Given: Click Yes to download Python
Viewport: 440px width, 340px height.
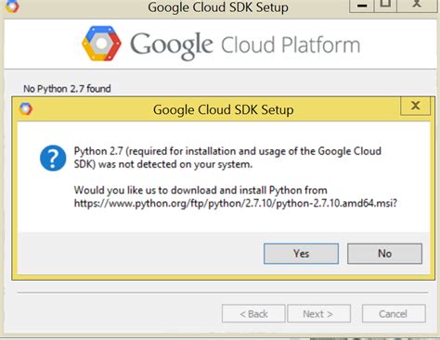Looking at the screenshot, I should (301, 254).
